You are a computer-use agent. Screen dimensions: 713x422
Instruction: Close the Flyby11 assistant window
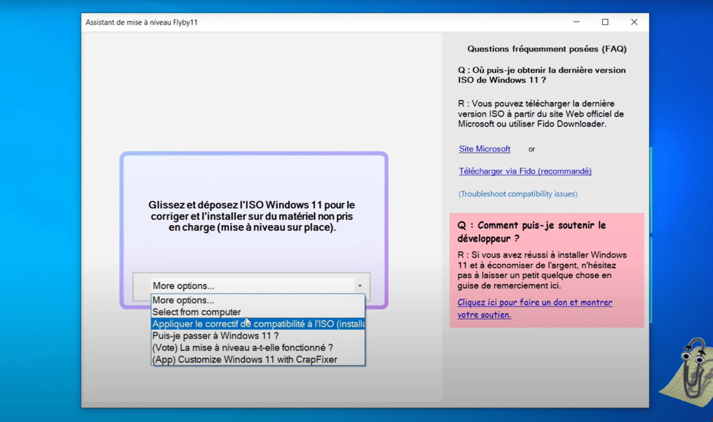pyautogui.click(x=634, y=22)
